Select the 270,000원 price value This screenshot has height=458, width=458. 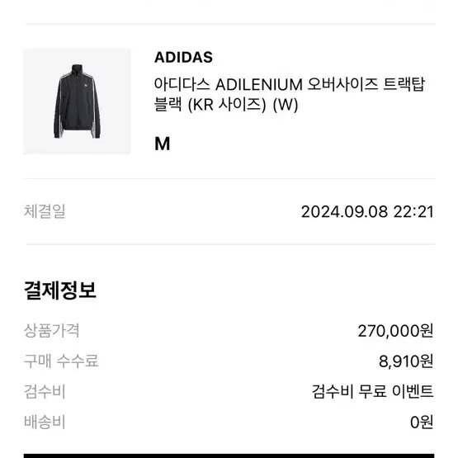click(x=395, y=331)
